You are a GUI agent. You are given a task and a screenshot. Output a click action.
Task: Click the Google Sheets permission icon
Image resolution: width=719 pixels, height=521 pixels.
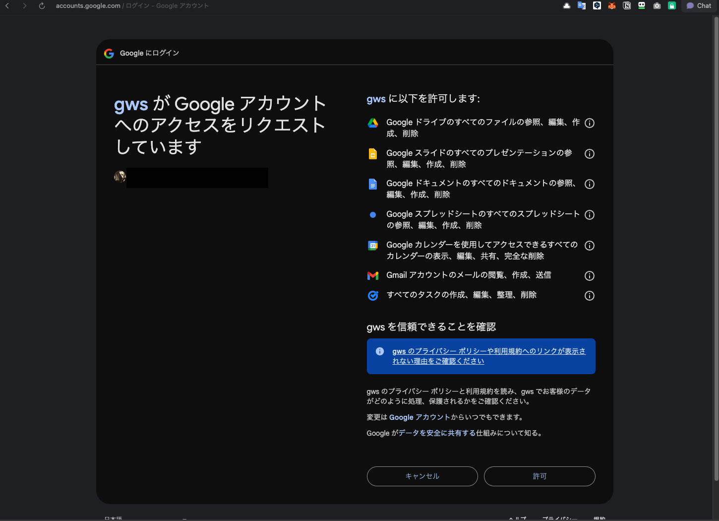(x=373, y=214)
